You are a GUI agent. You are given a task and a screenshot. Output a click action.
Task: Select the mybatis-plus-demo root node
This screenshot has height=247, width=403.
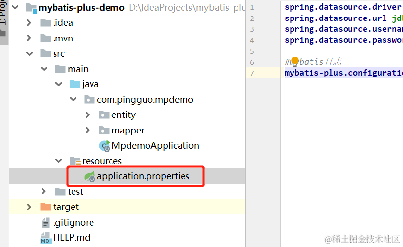coord(81,8)
